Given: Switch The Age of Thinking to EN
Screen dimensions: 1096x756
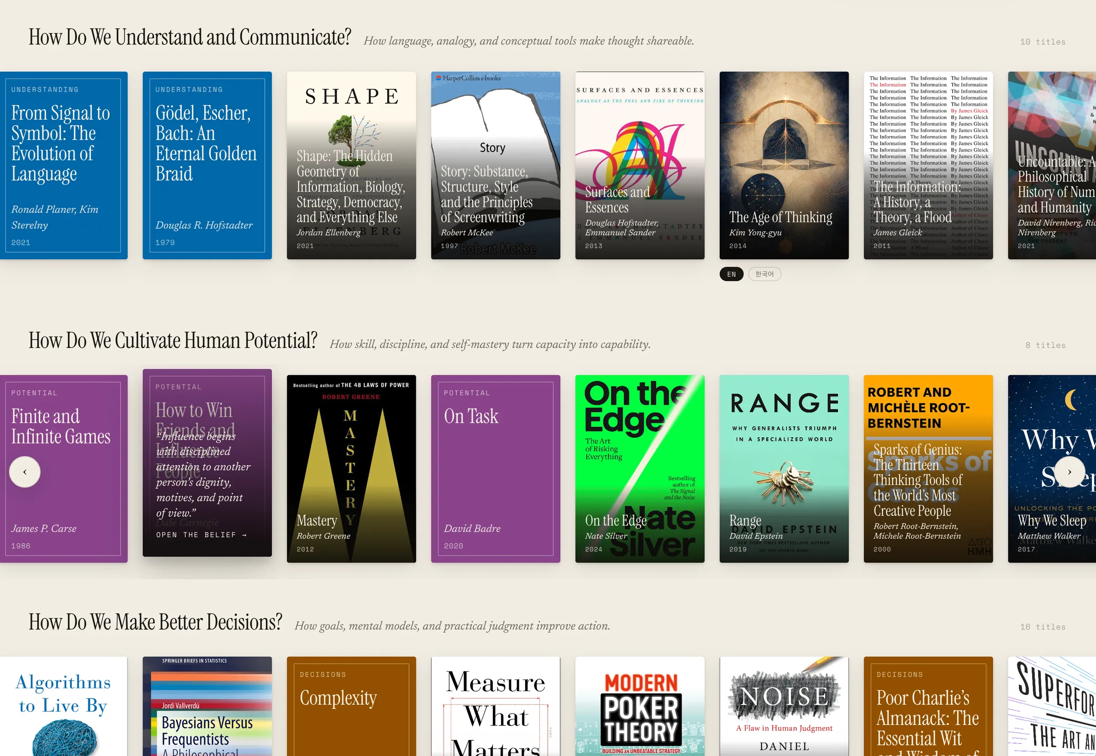Looking at the screenshot, I should coord(731,274).
